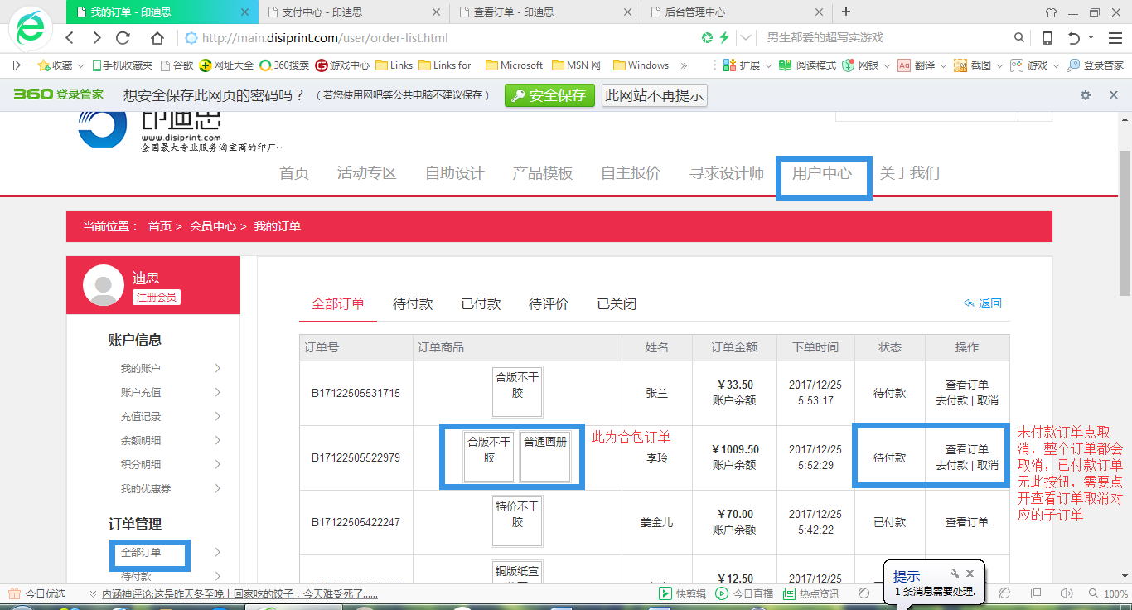This screenshot has height=610, width=1132.
Task: Open the 扩展 extensions dropdown arrow
Action: coord(768,65)
